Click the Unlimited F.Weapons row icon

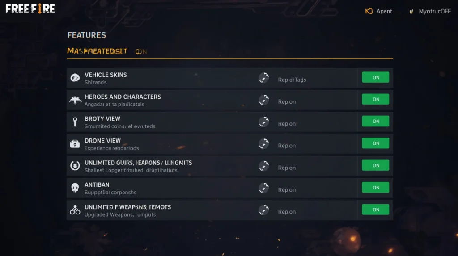click(x=75, y=210)
